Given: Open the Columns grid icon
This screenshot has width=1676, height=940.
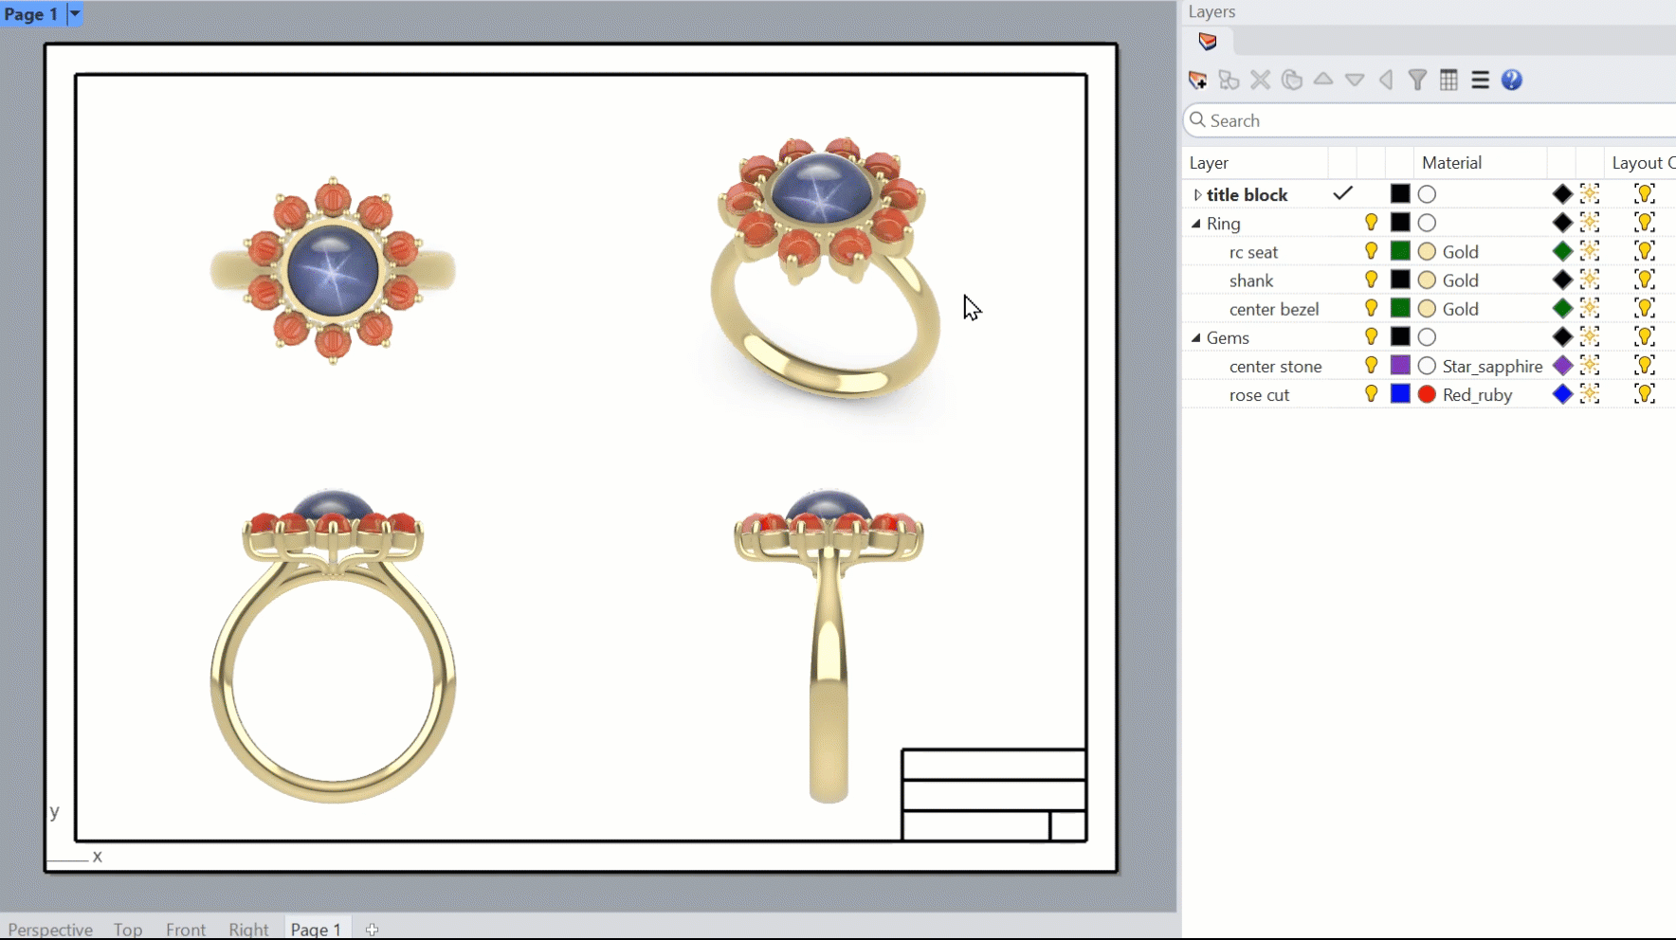Looking at the screenshot, I should 1448,81.
